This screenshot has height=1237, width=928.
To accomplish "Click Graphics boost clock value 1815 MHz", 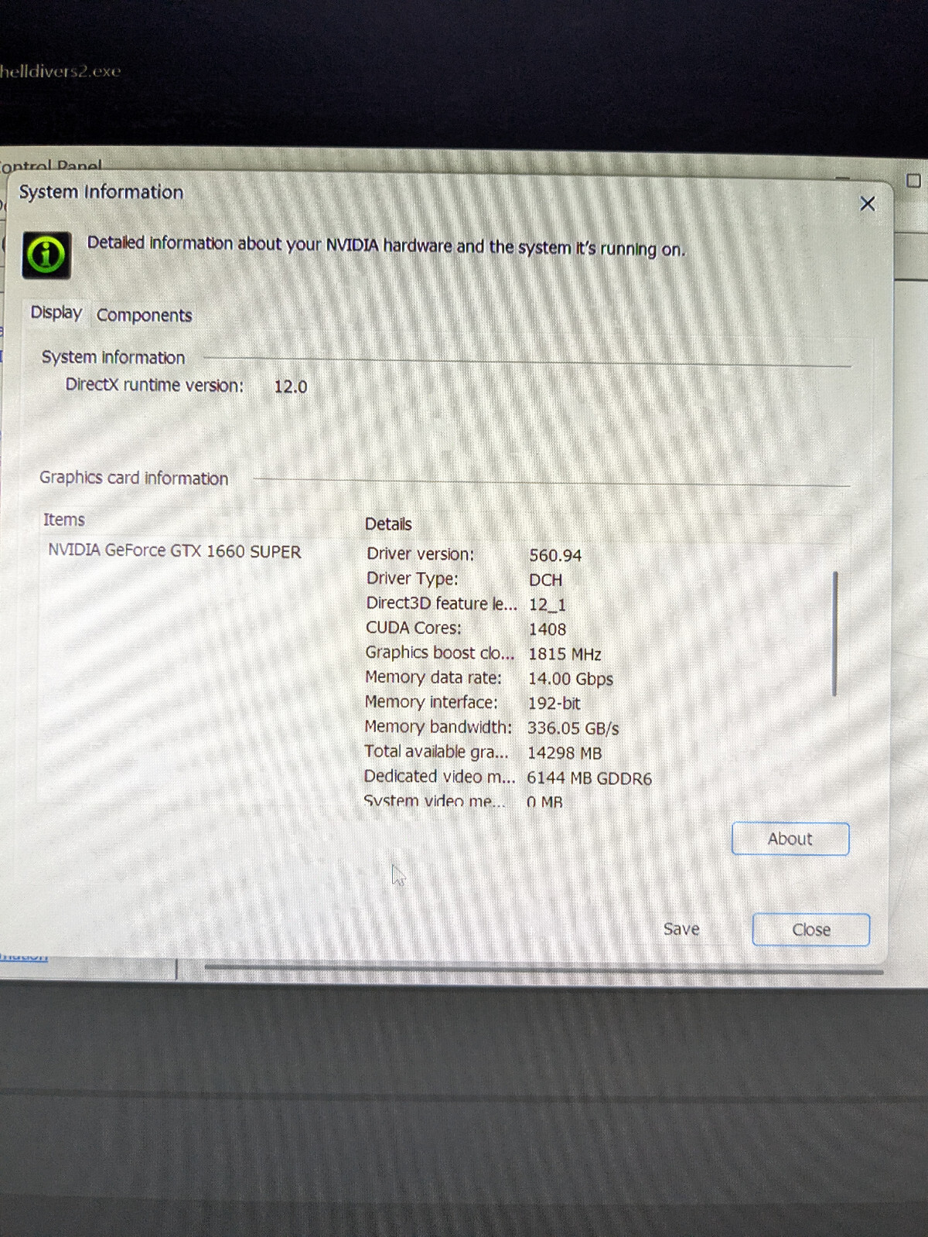I will coord(565,654).
